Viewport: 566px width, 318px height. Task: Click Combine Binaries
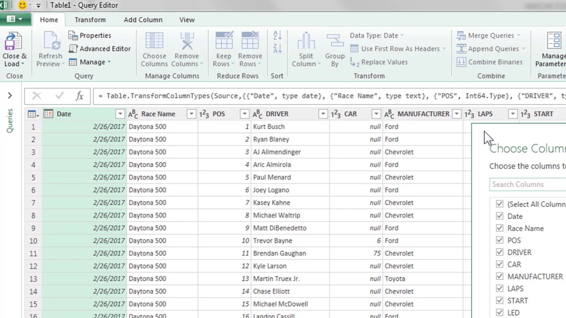pos(490,62)
